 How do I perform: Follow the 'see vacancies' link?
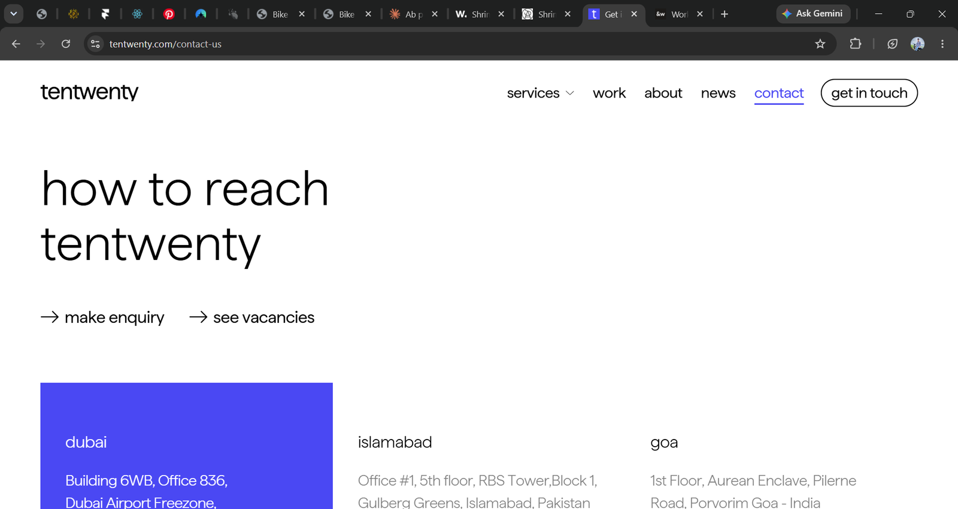point(251,317)
